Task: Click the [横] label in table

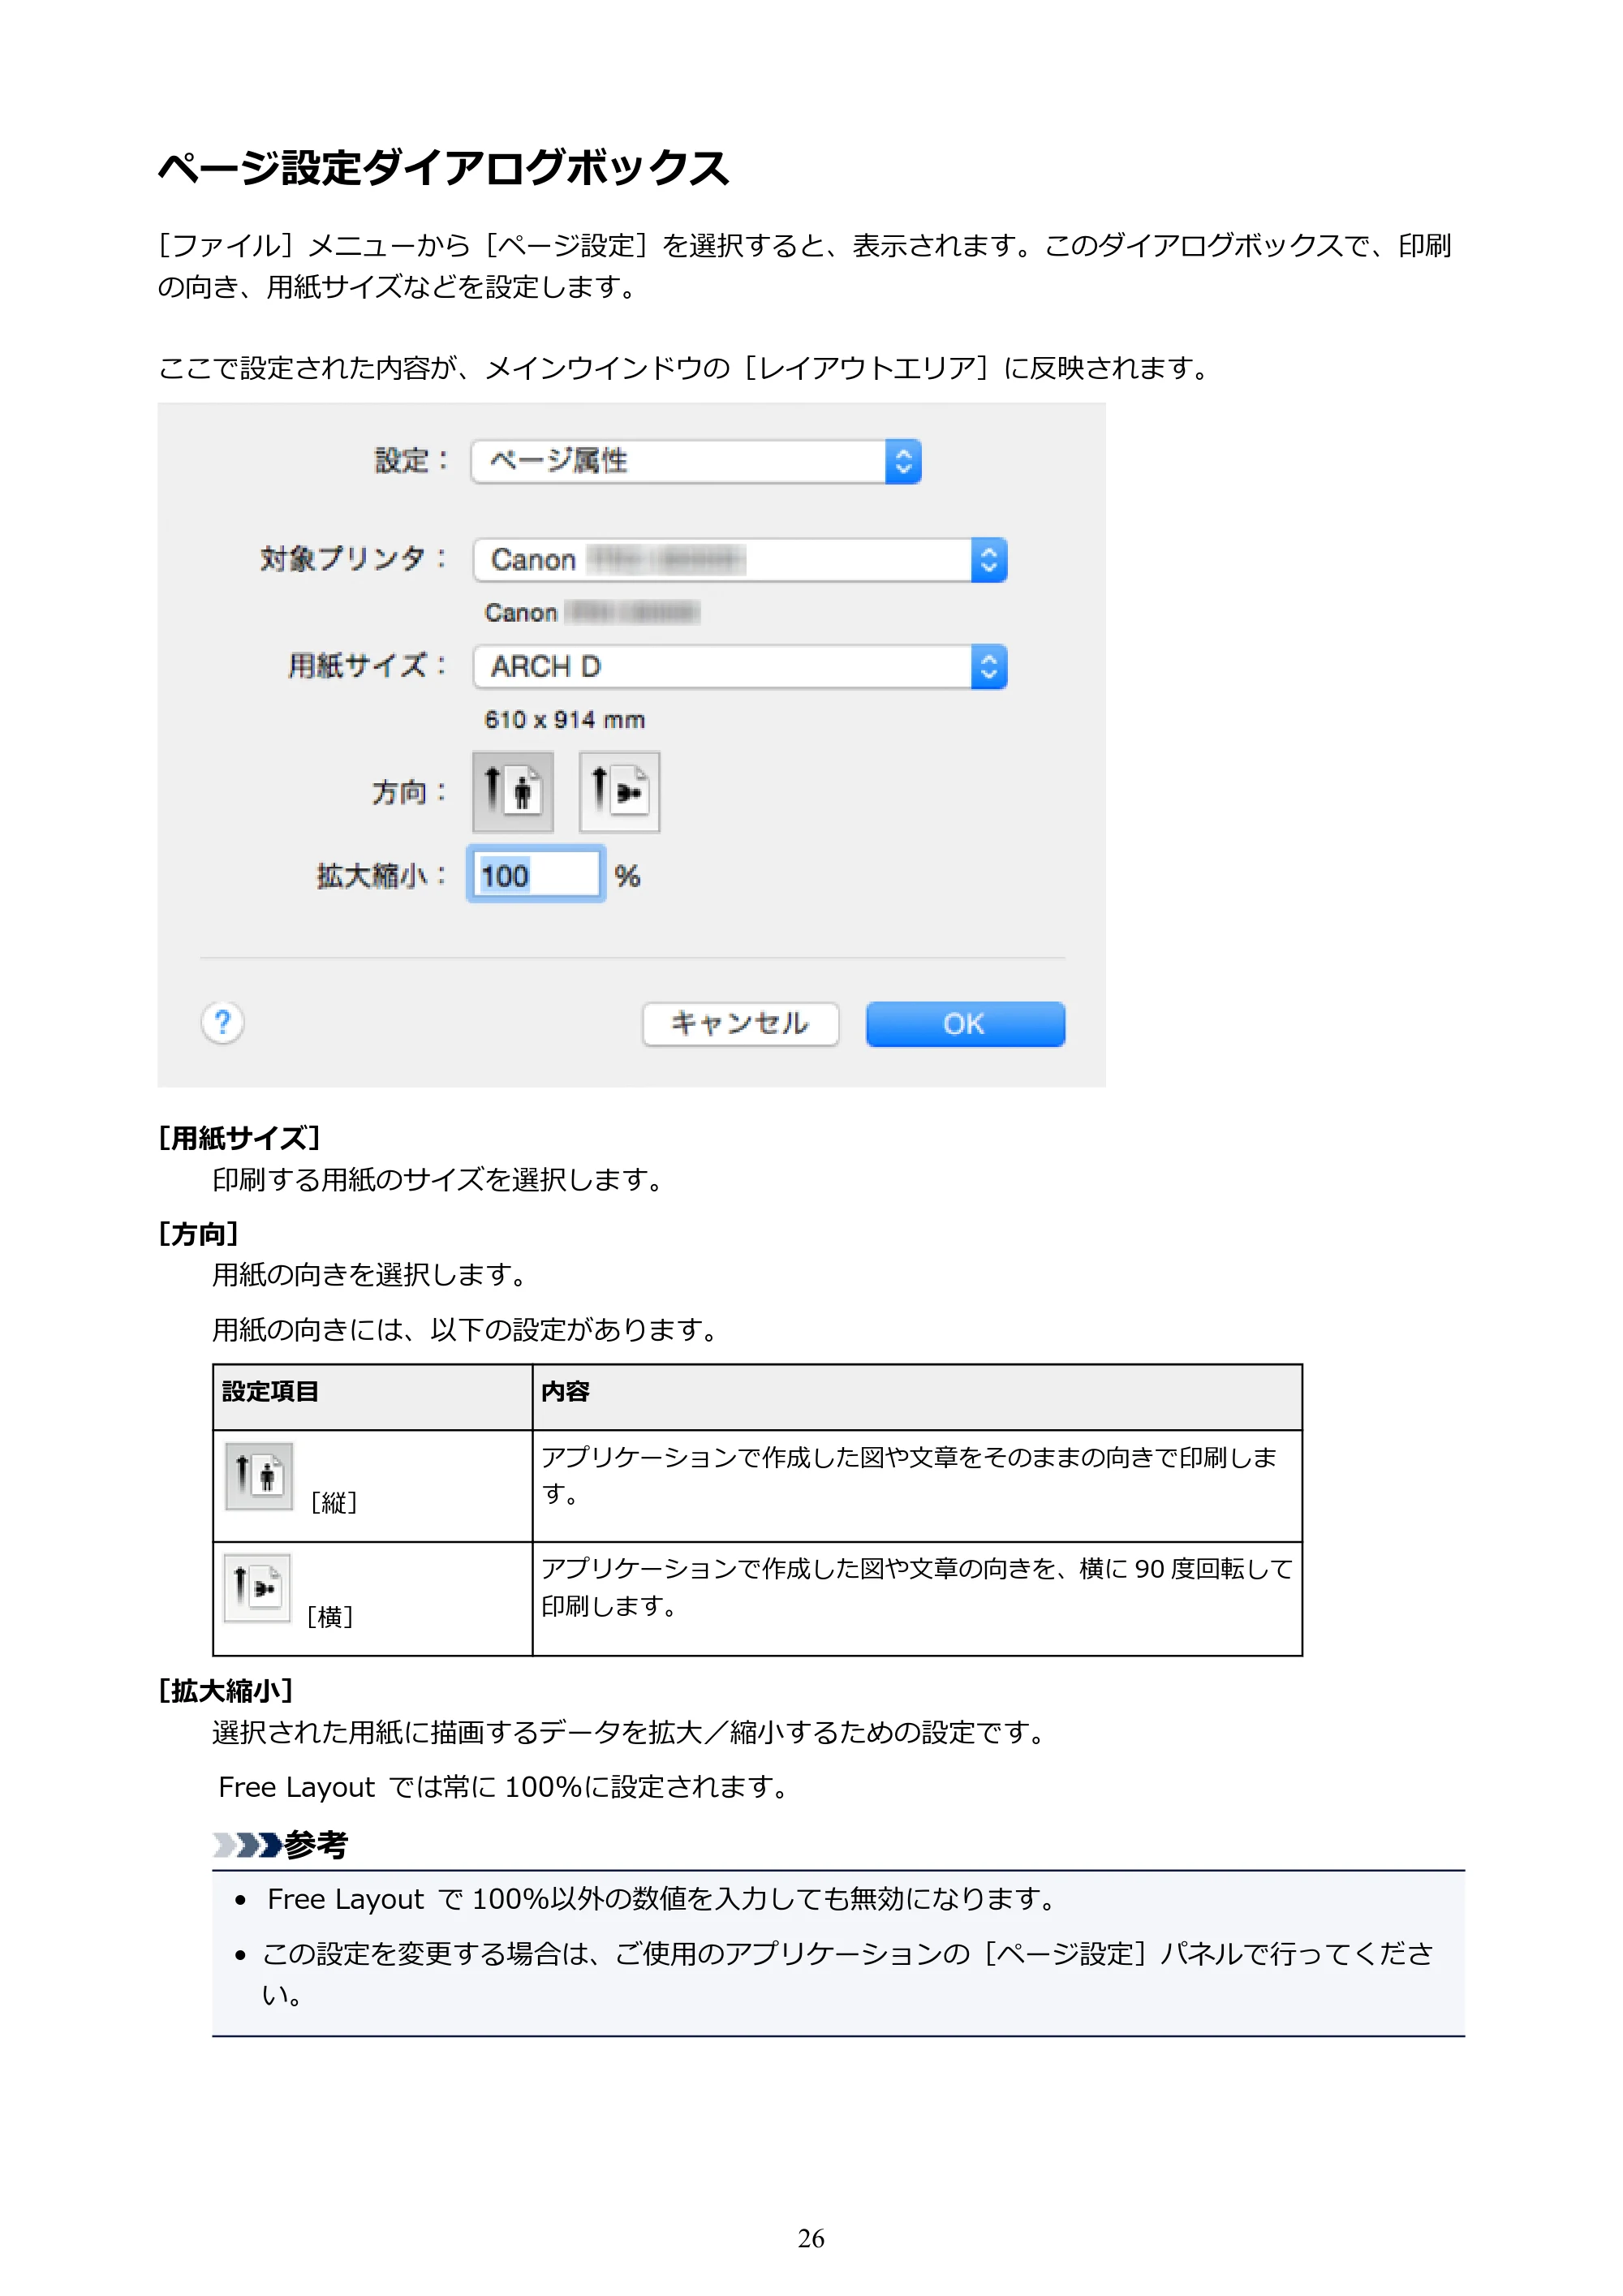Action: tap(330, 1616)
